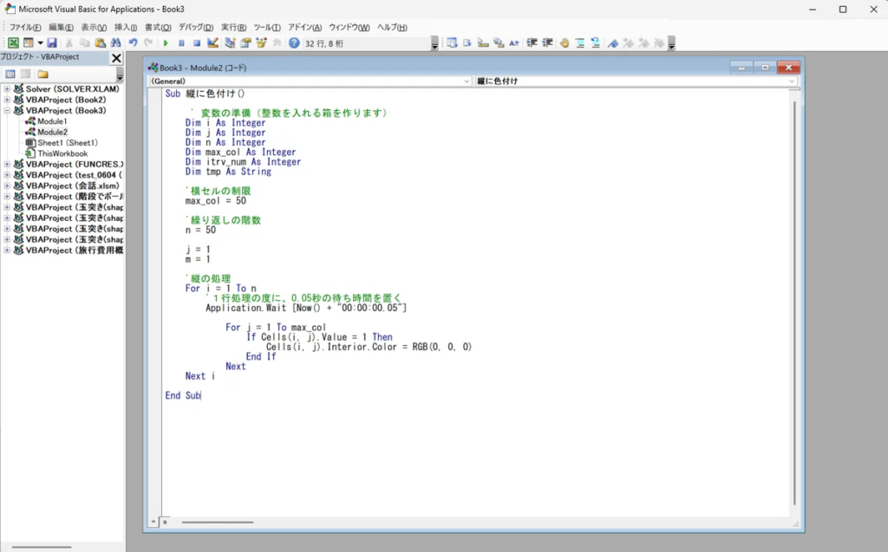Click the Break (pause) toolbar icon
Image resolution: width=888 pixels, height=552 pixels.
(181, 42)
